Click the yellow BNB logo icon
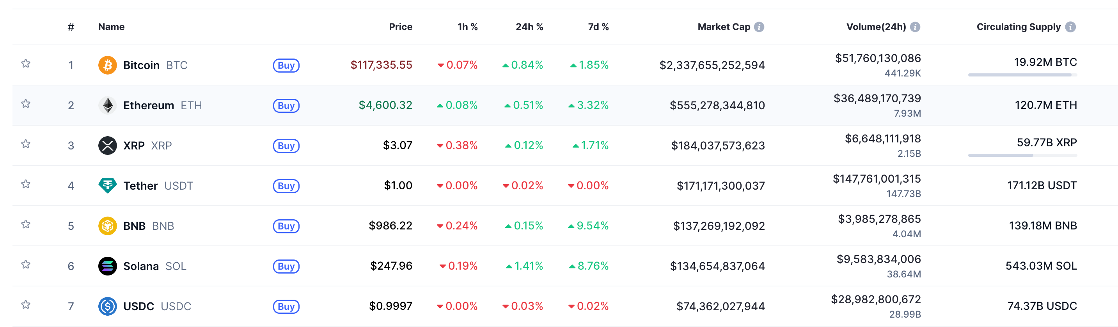1118x327 pixels. tap(107, 226)
